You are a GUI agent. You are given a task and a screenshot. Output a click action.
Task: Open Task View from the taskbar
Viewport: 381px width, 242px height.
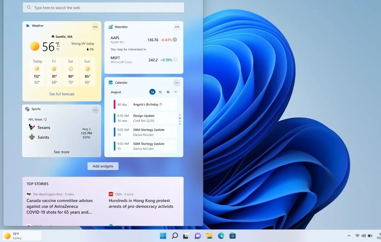(186, 235)
